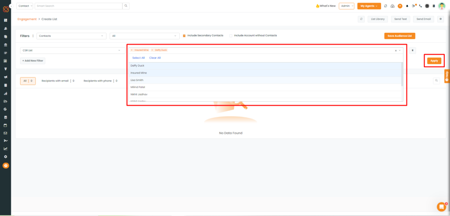Select Daffy Duck in the dropdown list
450x216 pixels.
pyautogui.click(x=265, y=66)
